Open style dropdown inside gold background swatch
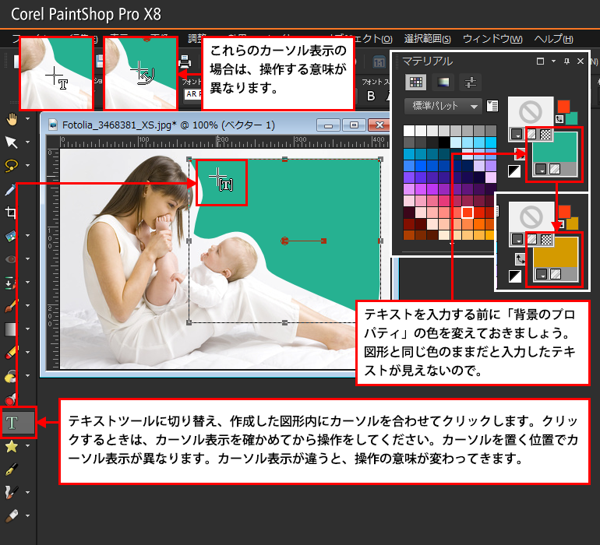Screen dimensions: 600x545 (x=542, y=274)
